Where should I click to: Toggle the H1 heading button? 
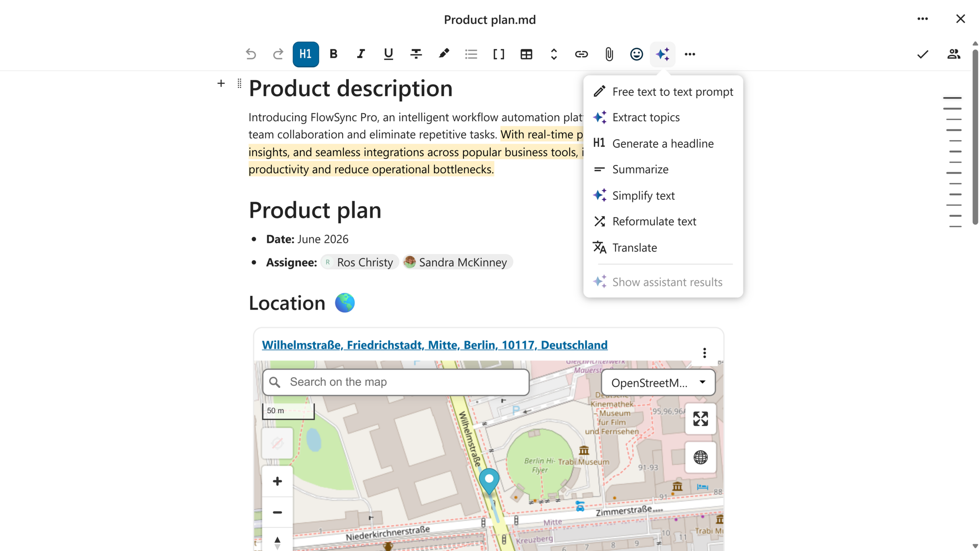[x=305, y=54]
